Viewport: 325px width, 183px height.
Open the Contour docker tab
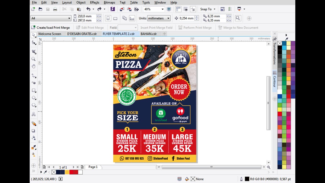pos(274,81)
